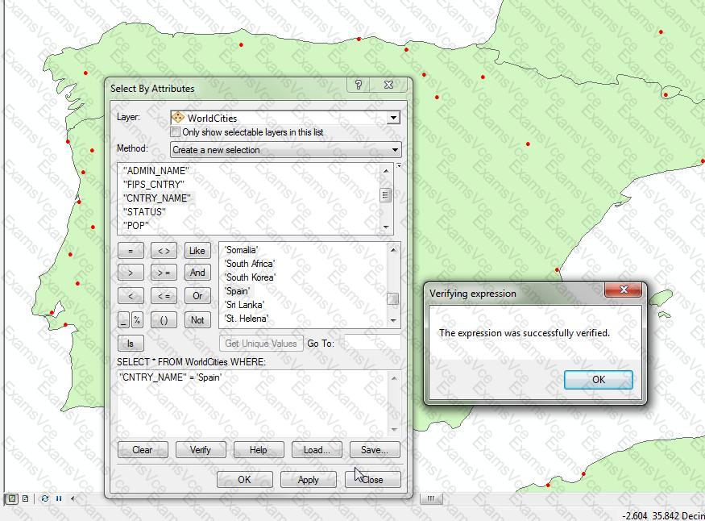Click inside the Go To field
705x521 pixels.
point(371,343)
